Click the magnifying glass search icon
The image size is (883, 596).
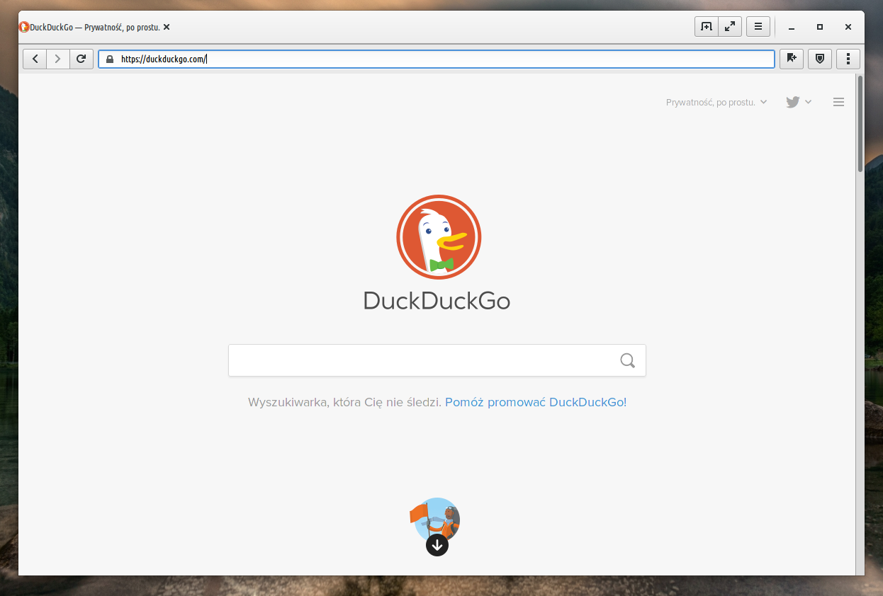tap(627, 361)
